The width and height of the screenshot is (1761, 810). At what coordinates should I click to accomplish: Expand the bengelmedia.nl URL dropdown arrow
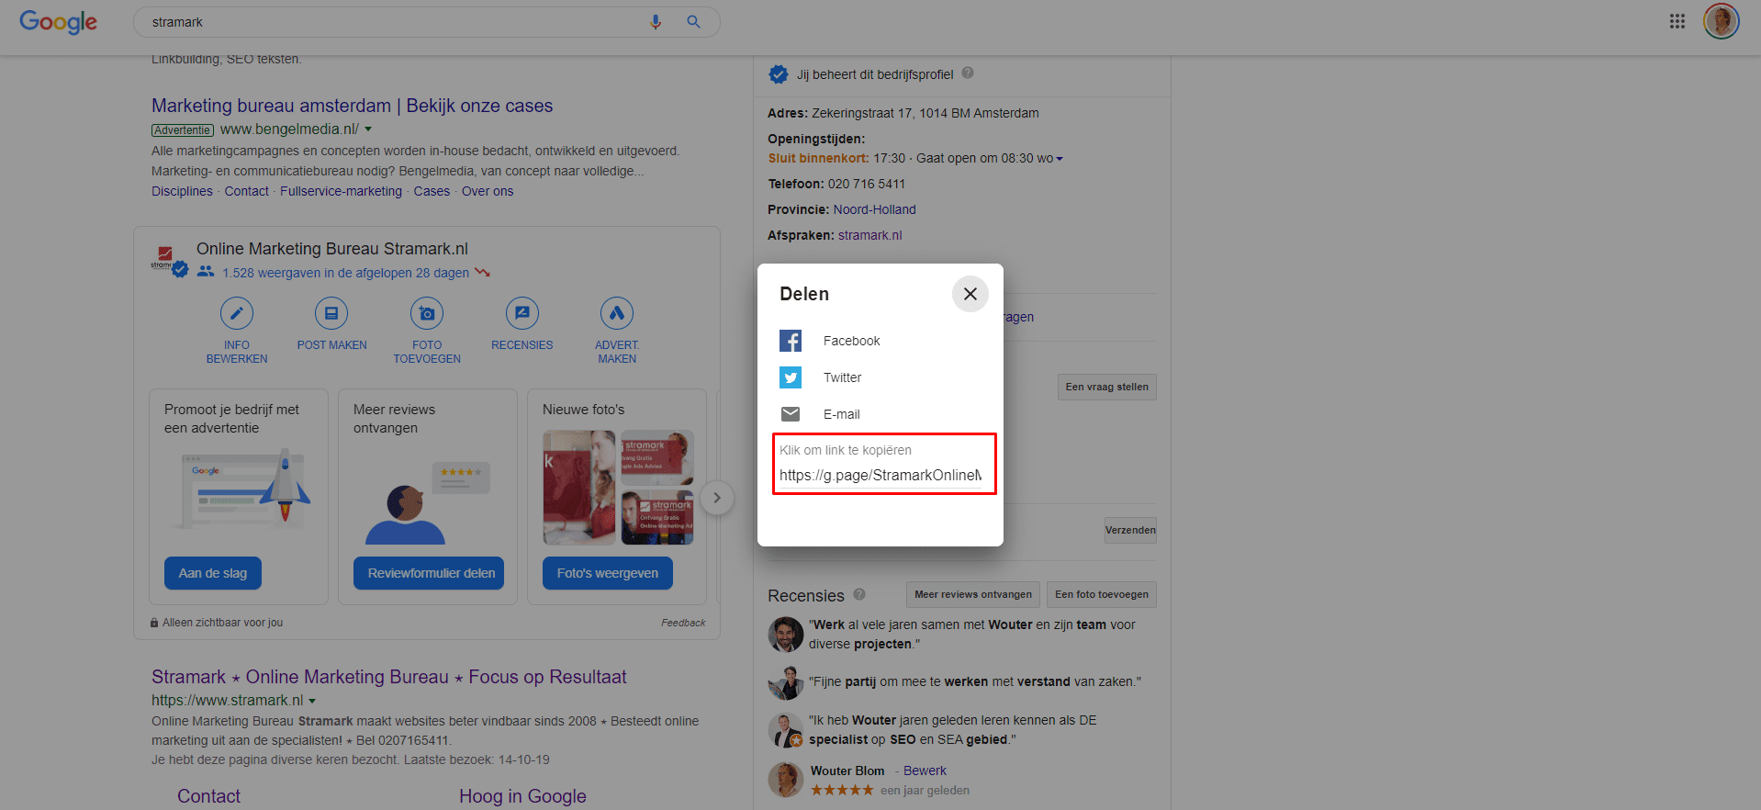(368, 129)
